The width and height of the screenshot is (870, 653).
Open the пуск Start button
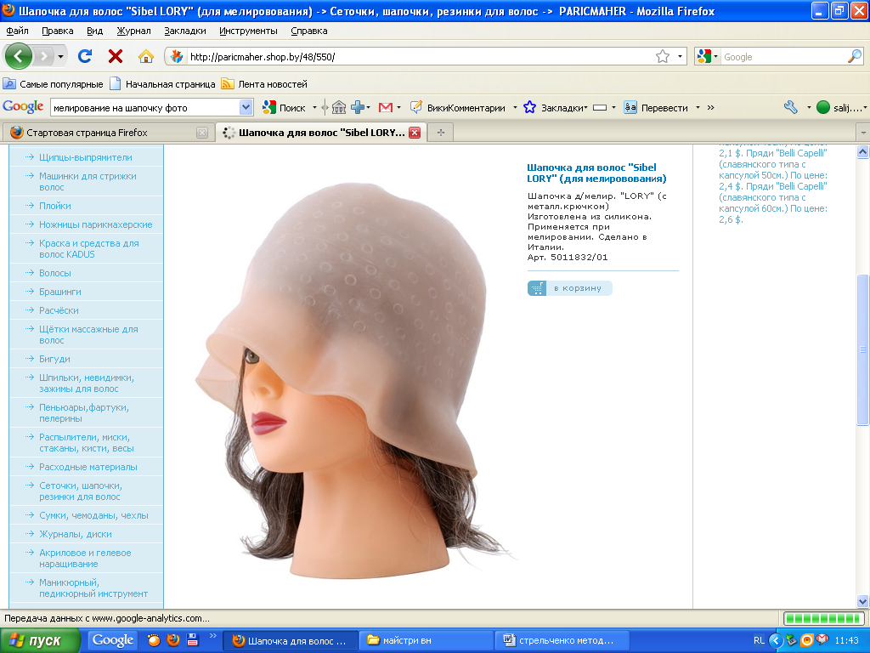pyautogui.click(x=39, y=640)
